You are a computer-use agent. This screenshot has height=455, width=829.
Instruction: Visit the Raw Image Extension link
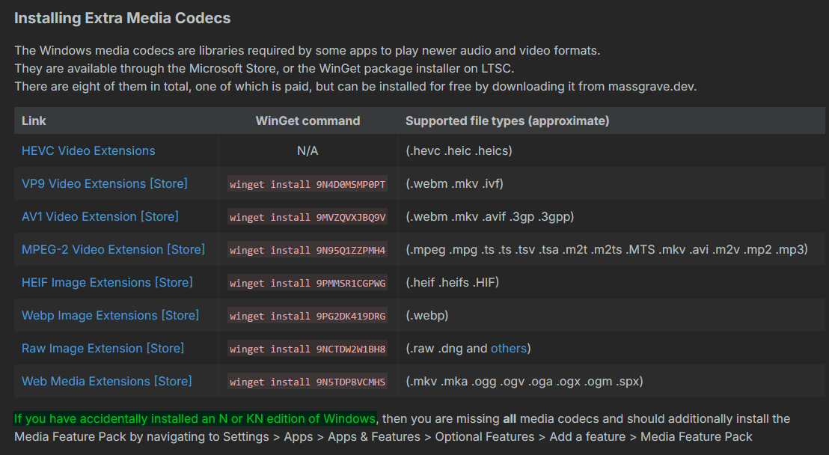[x=103, y=348]
